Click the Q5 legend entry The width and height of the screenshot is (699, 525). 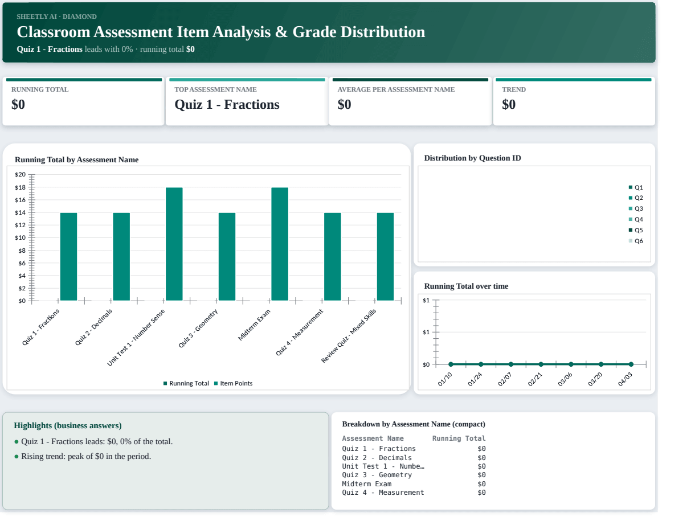coord(636,230)
